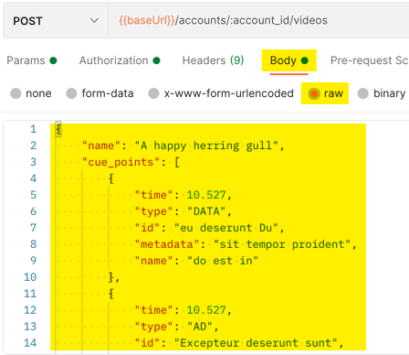Viewport: 409px width, 355px height.
Task: Click the opening brace on line 11
Action: coord(111,294)
